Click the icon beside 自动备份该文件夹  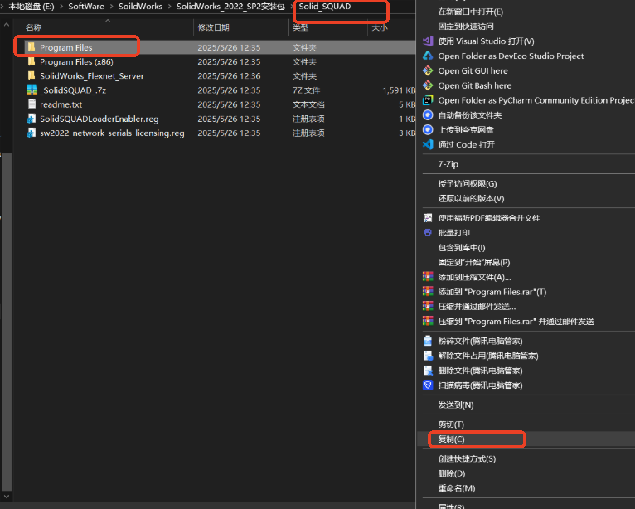click(428, 115)
